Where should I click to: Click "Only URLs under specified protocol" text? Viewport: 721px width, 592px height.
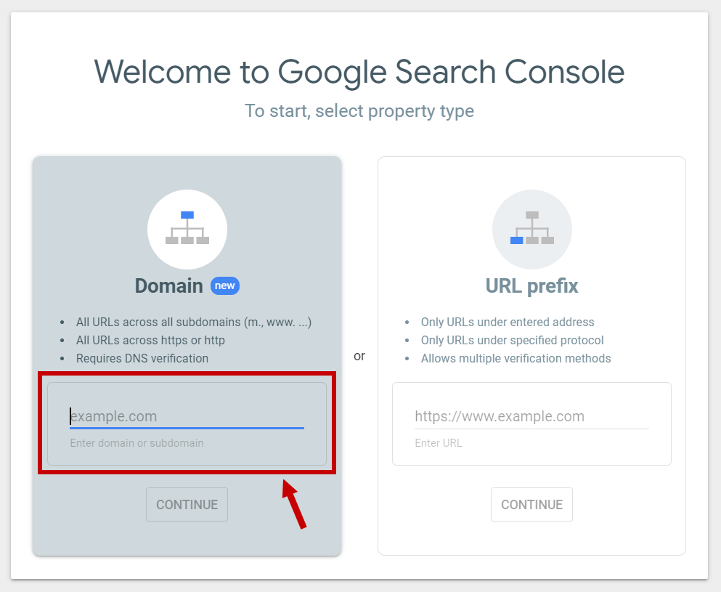[512, 341]
